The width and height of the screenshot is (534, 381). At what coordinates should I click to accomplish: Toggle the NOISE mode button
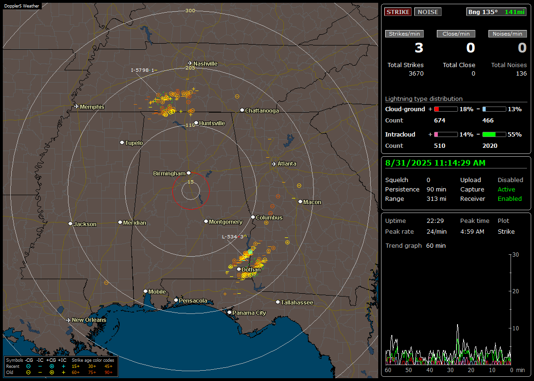(428, 12)
